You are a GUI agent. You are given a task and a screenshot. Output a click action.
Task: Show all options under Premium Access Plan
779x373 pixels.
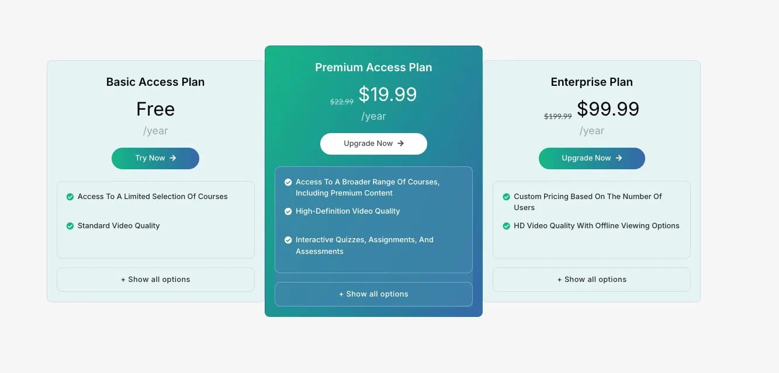click(x=373, y=294)
